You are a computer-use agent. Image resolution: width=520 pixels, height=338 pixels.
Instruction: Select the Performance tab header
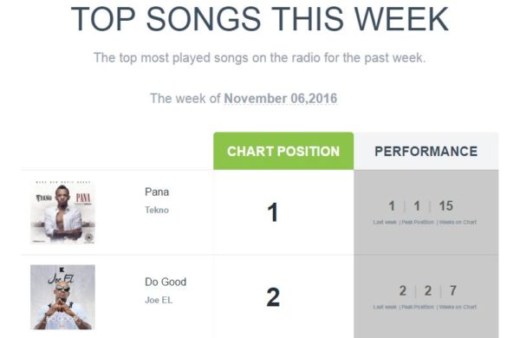coord(426,151)
